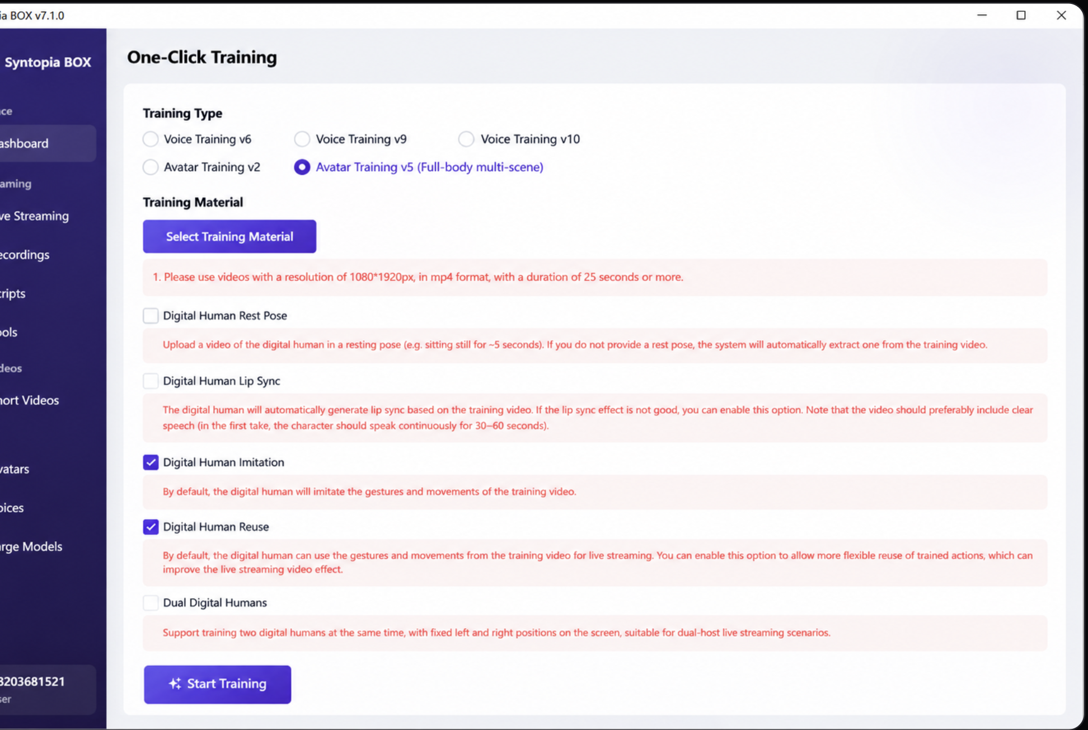Click the user account card in sidebar
This screenshot has width=1088, height=730.
coord(48,690)
